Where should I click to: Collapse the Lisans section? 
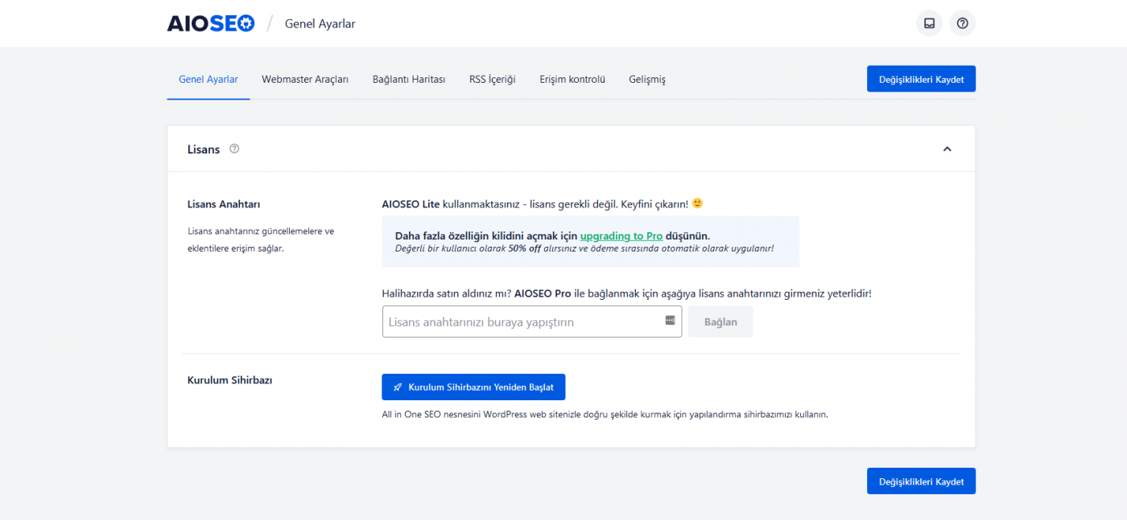click(947, 149)
